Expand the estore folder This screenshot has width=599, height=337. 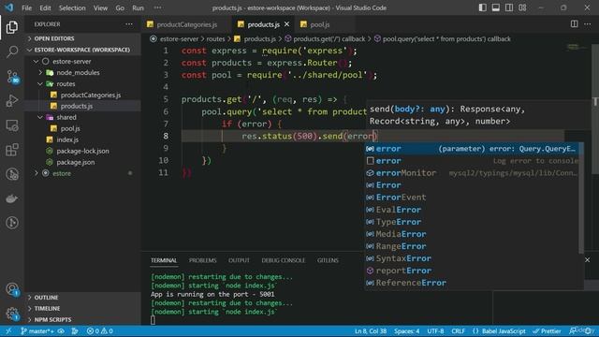tap(62, 173)
